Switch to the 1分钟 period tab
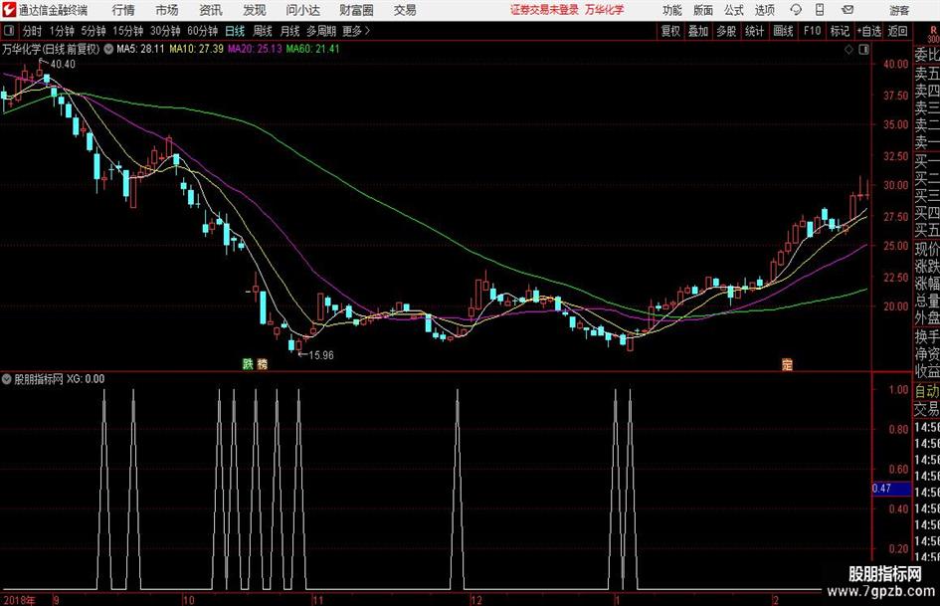Image resolution: width=940 pixels, height=606 pixels. (62, 31)
